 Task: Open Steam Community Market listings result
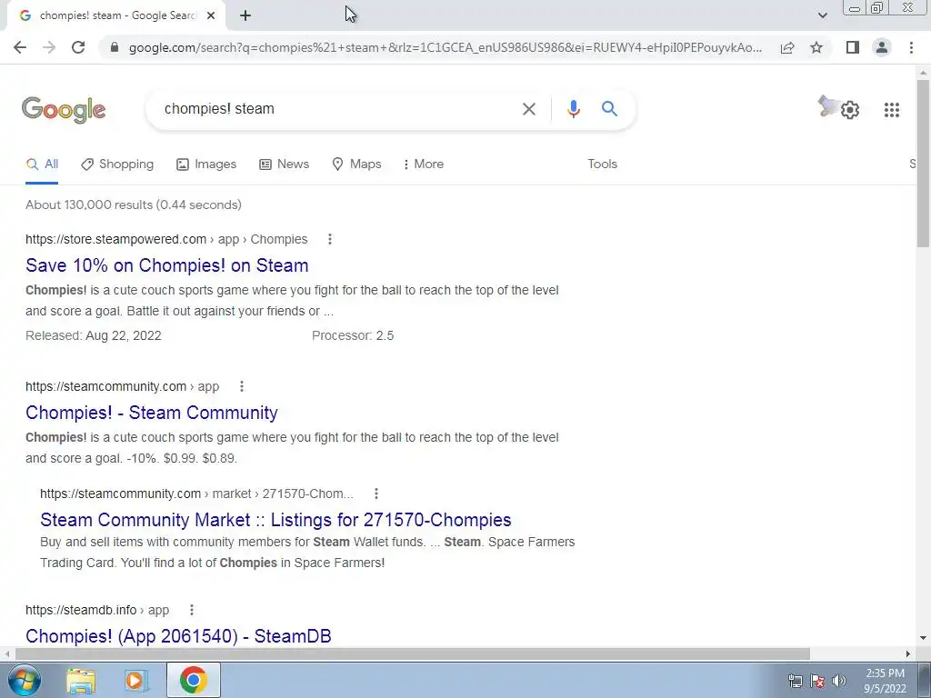pyautogui.click(x=275, y=520)
